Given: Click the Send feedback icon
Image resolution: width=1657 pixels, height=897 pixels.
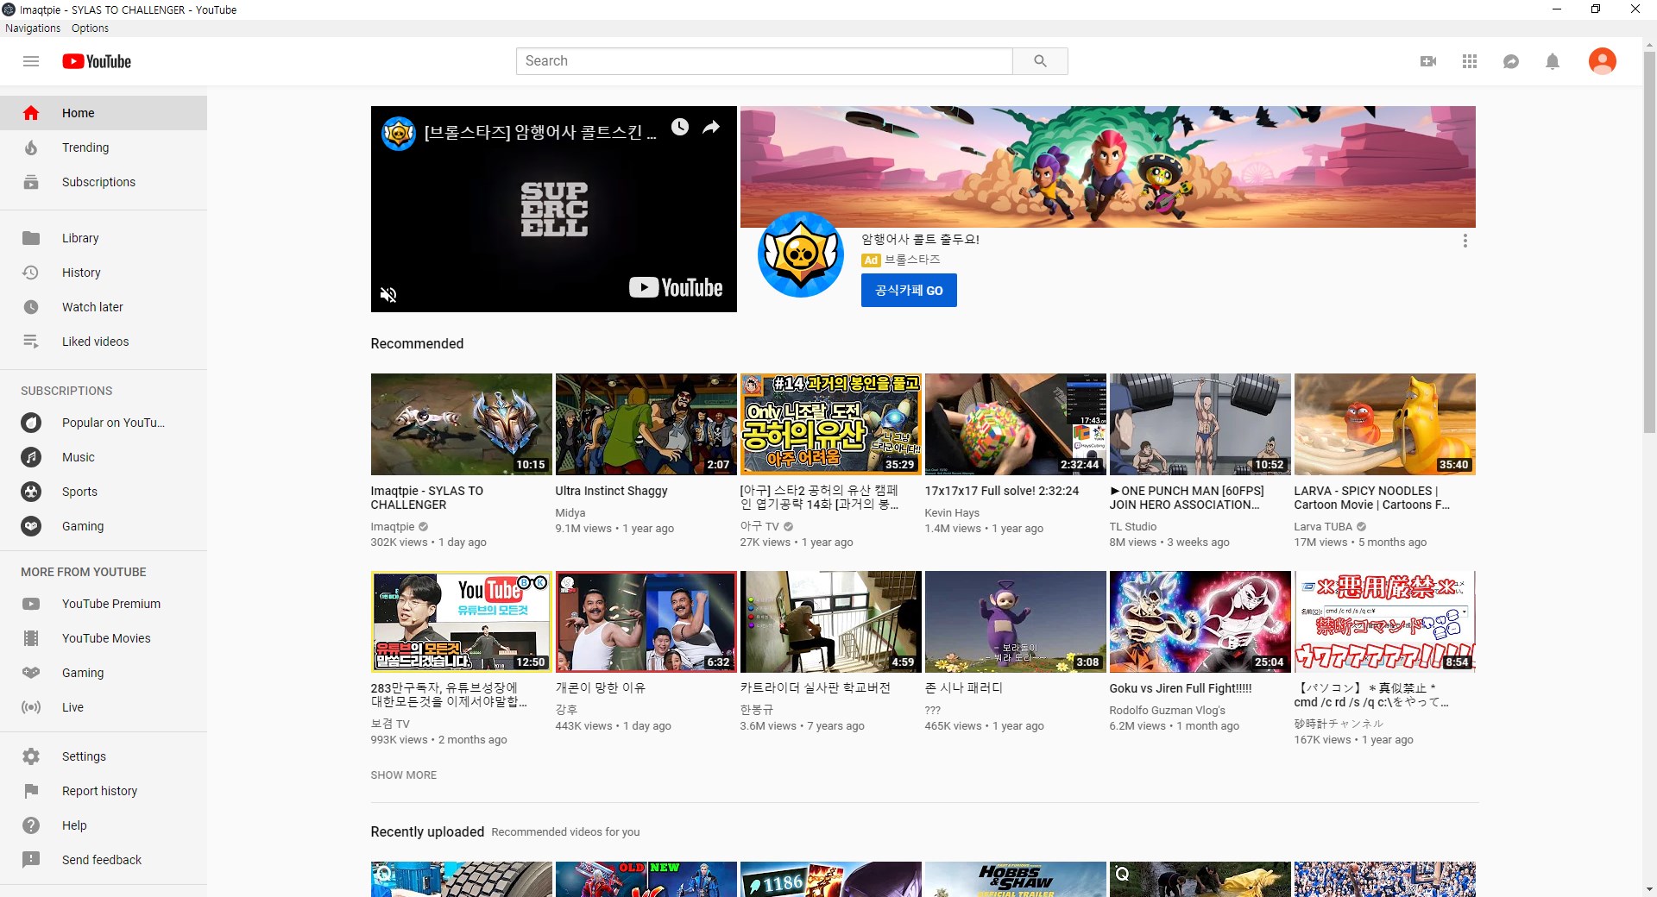Looking at the screenshot, I should coord(31,860).
